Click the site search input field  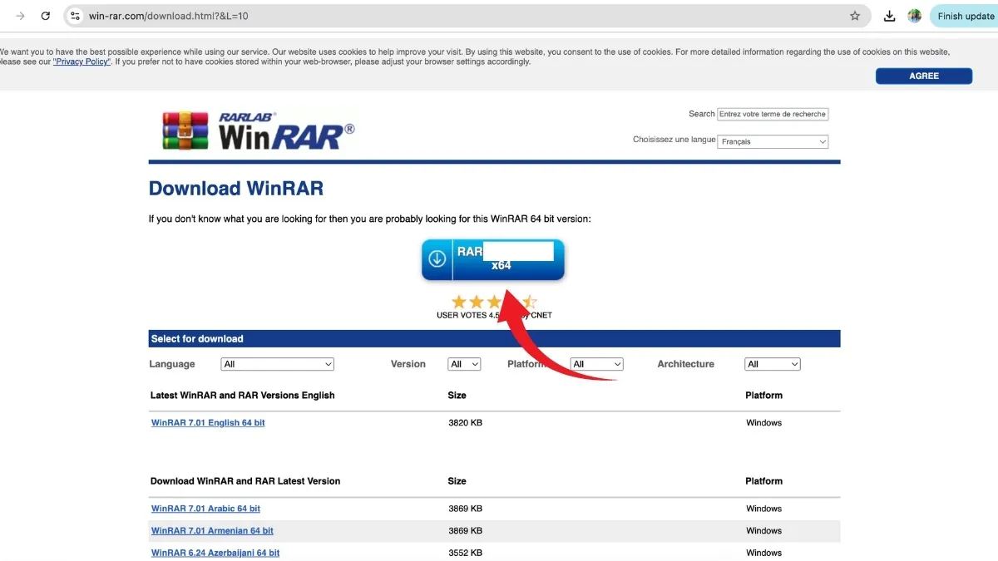tap(773, 114)
